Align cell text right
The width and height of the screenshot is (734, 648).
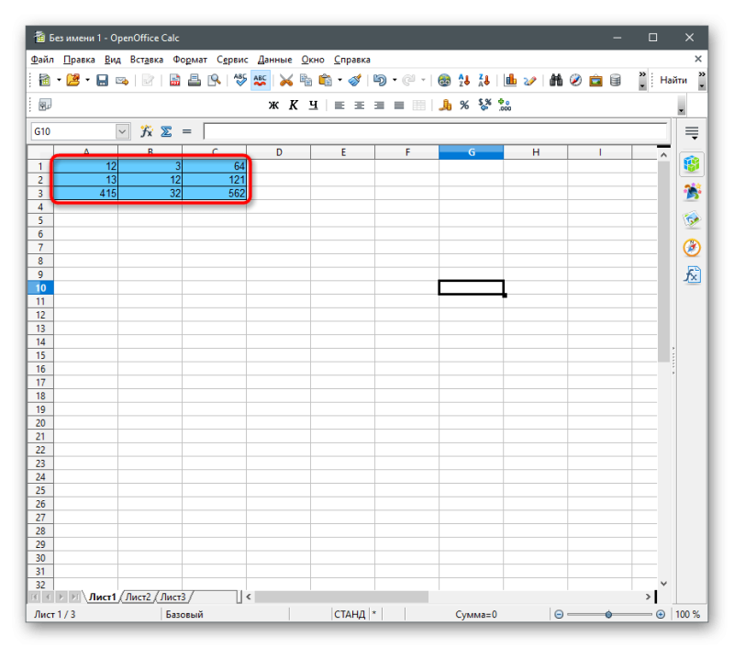pyautogui.click(x=379, y=106)
